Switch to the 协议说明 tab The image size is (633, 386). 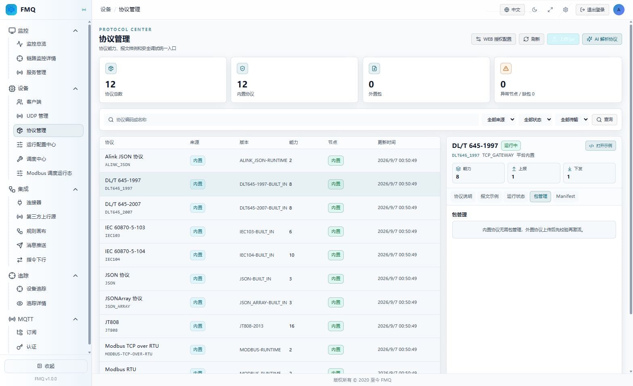[463, 197]
